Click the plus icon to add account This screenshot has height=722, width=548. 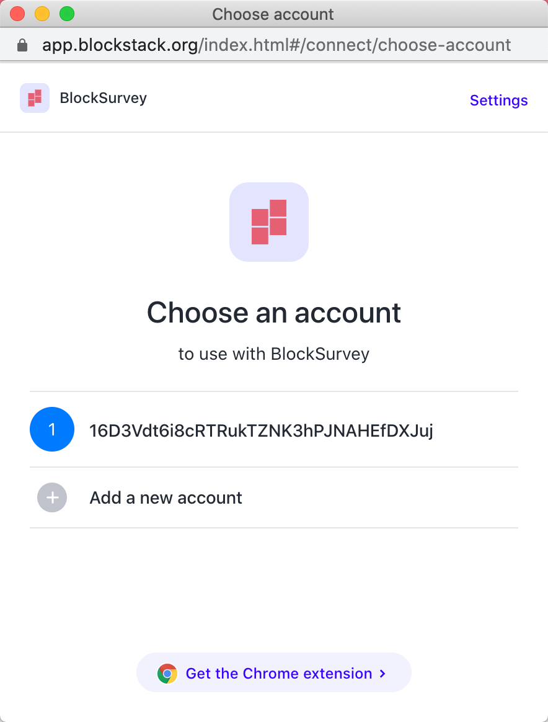click(52, 497)
